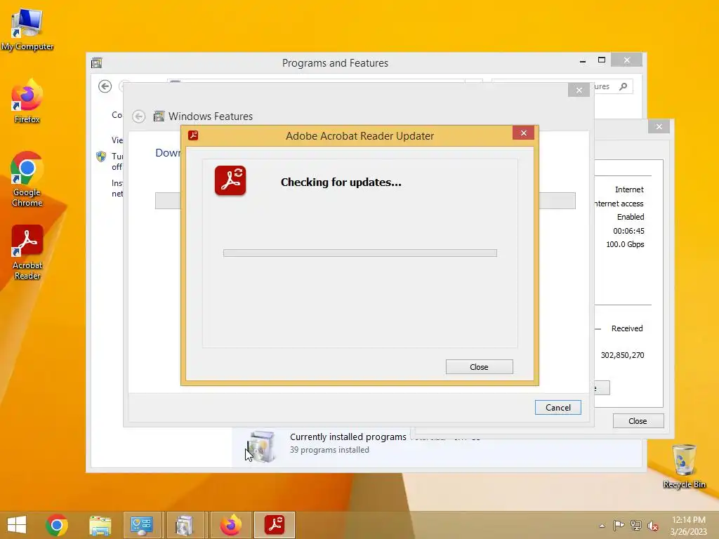Switch to Acrobat Reader Updater in the taskbar
The height and width of the screenshot is (539, 719).
275,525
